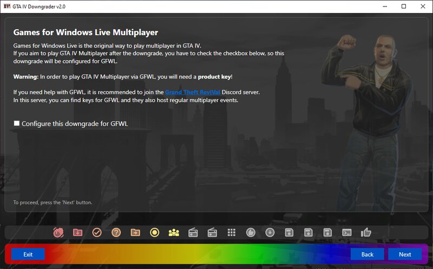Click the 'To proceed, press the Next button' hint

[x=53, y=202]
